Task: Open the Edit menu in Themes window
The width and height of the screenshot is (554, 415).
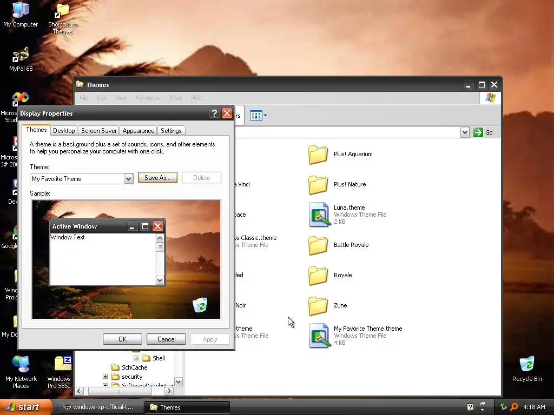Action: [102, 98]
